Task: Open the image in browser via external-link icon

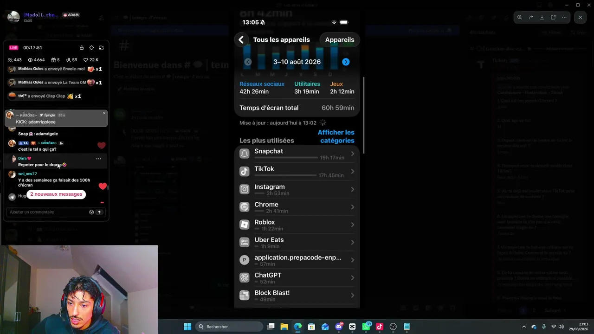Action: [x=553, y=17]
